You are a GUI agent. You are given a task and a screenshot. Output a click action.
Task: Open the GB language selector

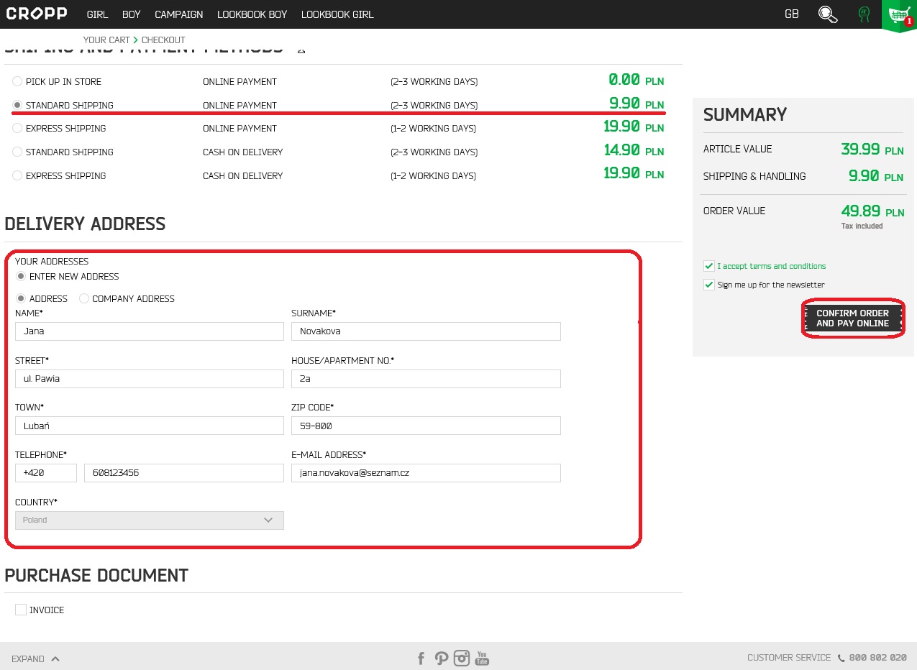[791, 14]
